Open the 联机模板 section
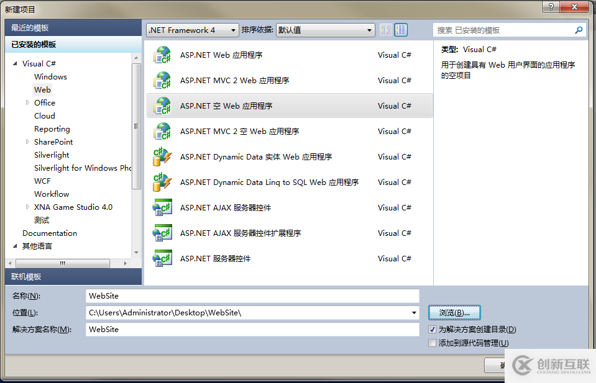 [73, 277]
